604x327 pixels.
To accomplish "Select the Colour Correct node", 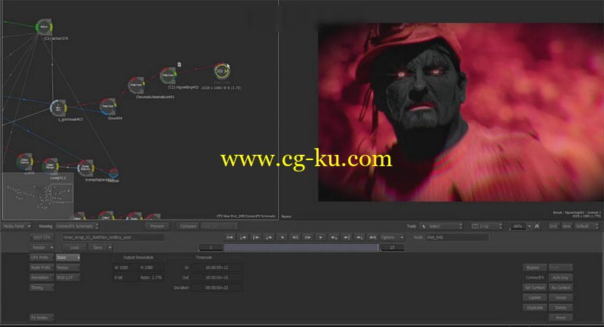I will coord(25,161).
